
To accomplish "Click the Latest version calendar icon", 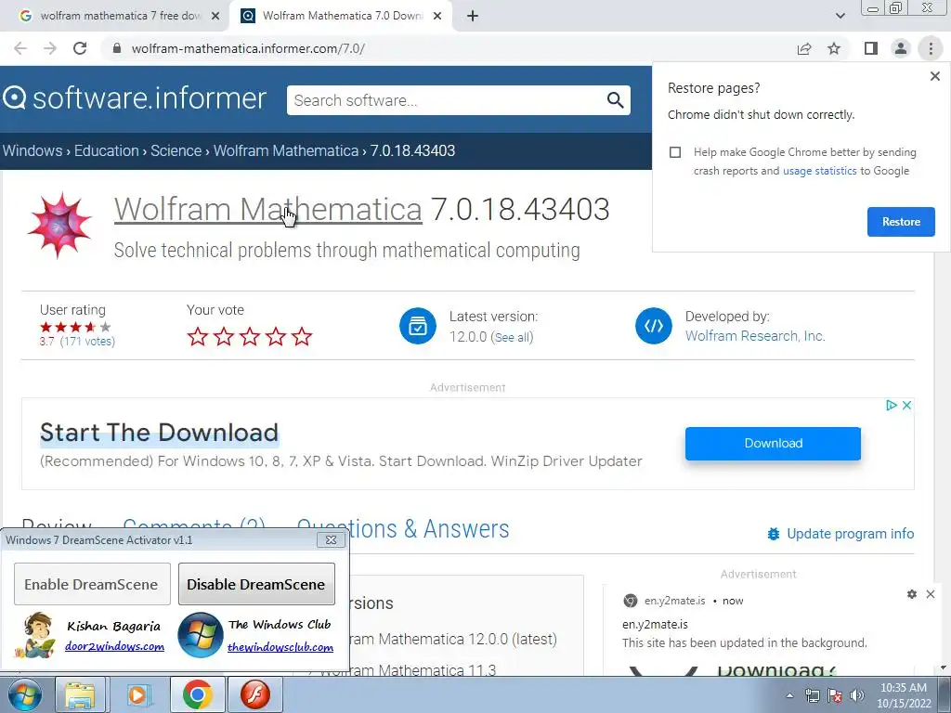I will (417, 326).
